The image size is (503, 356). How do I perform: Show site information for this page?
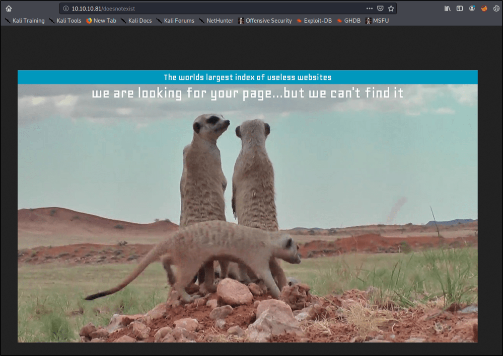(66, 9)
